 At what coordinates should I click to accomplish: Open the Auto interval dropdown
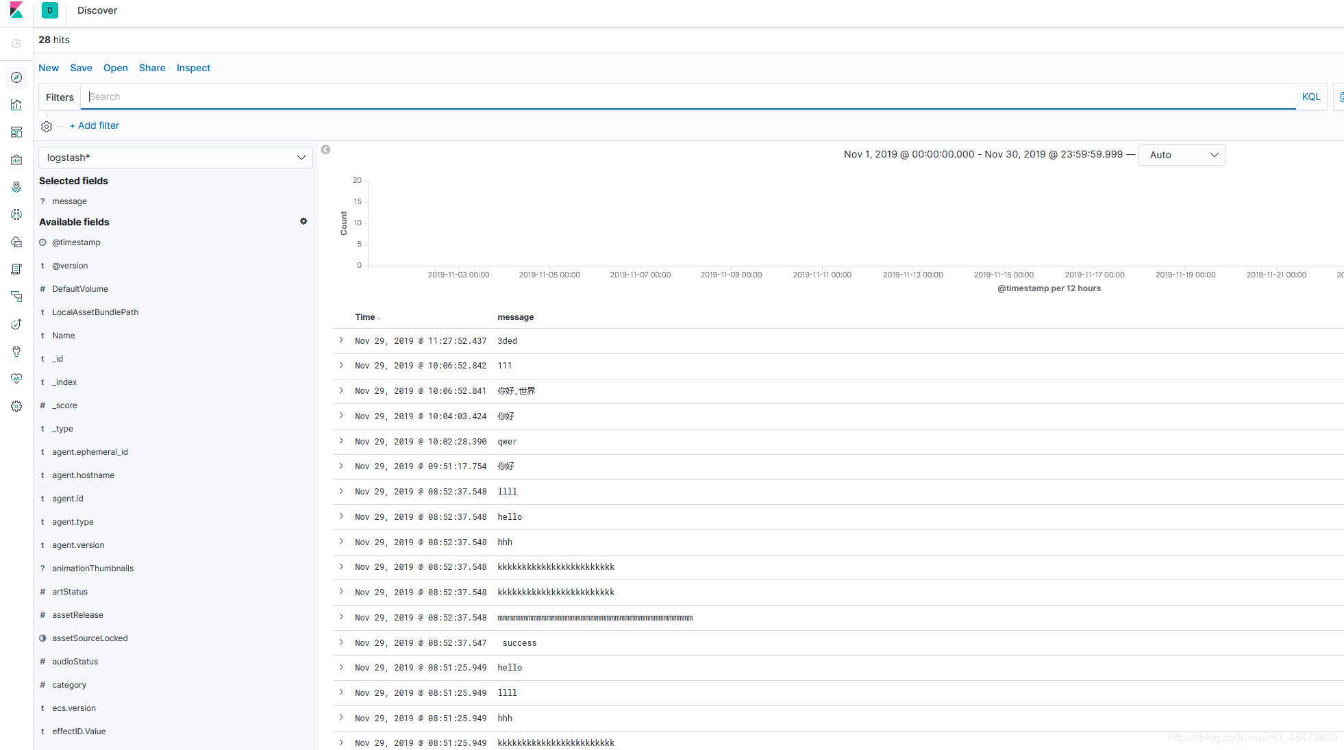coord(1182,155)
